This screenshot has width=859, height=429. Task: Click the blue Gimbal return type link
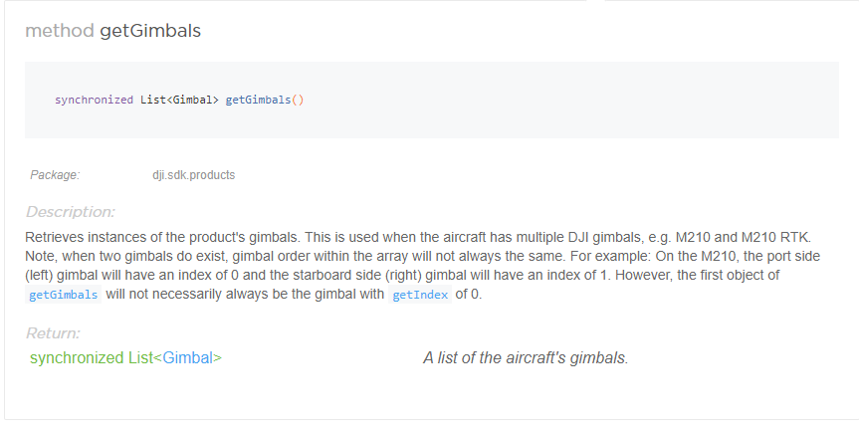[x=187, y=358]
